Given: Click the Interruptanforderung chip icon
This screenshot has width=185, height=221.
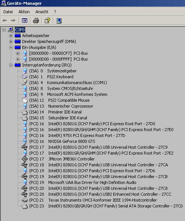Looking at the screenshot, I should [x=18, y=65].
